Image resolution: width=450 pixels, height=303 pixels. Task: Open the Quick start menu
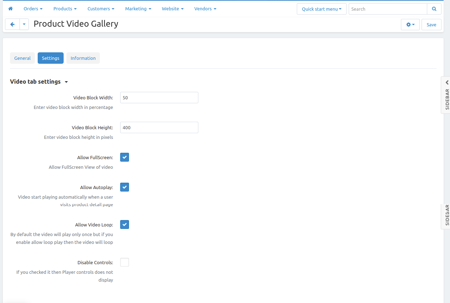click(x=322, y=9)
